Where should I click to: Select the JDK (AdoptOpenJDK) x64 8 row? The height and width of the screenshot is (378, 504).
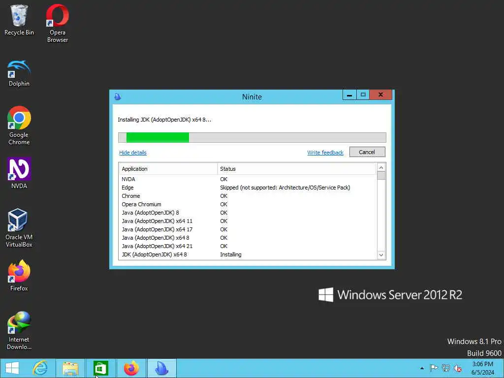click(248, 254)
